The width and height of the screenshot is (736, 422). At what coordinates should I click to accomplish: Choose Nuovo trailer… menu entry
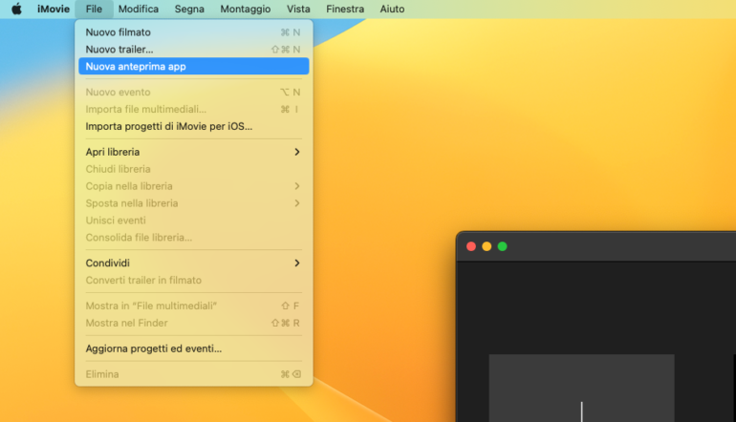pyautogui.click(x=194, y=50)
